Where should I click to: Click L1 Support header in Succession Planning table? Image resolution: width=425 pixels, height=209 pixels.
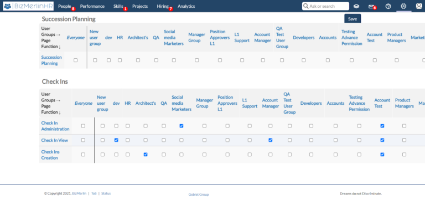pyautogui.click(x=242, y=38)
